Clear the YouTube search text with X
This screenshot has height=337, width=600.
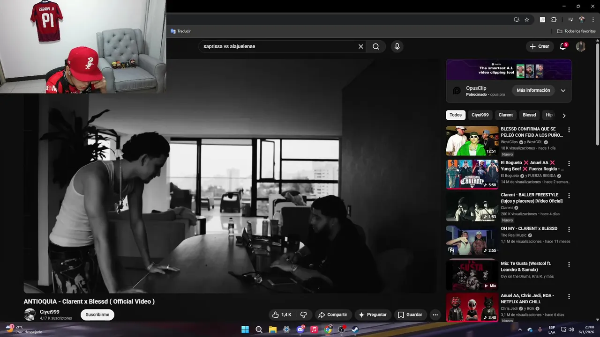[x=361, y=46]
